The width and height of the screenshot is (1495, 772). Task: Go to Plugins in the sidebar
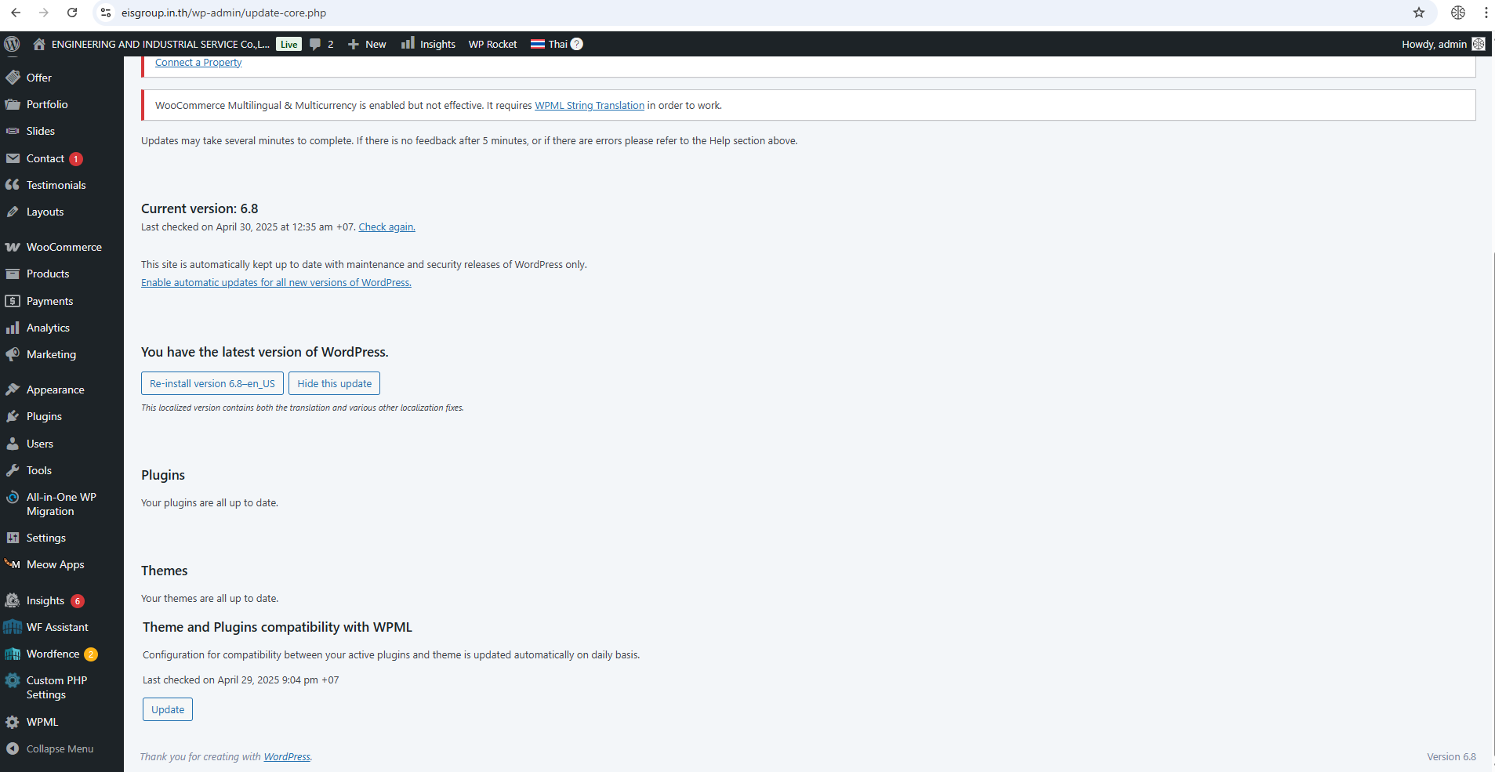(x=44, y=416)
